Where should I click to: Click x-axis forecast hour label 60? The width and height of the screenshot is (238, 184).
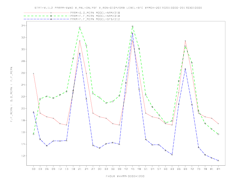click(166, 169)
